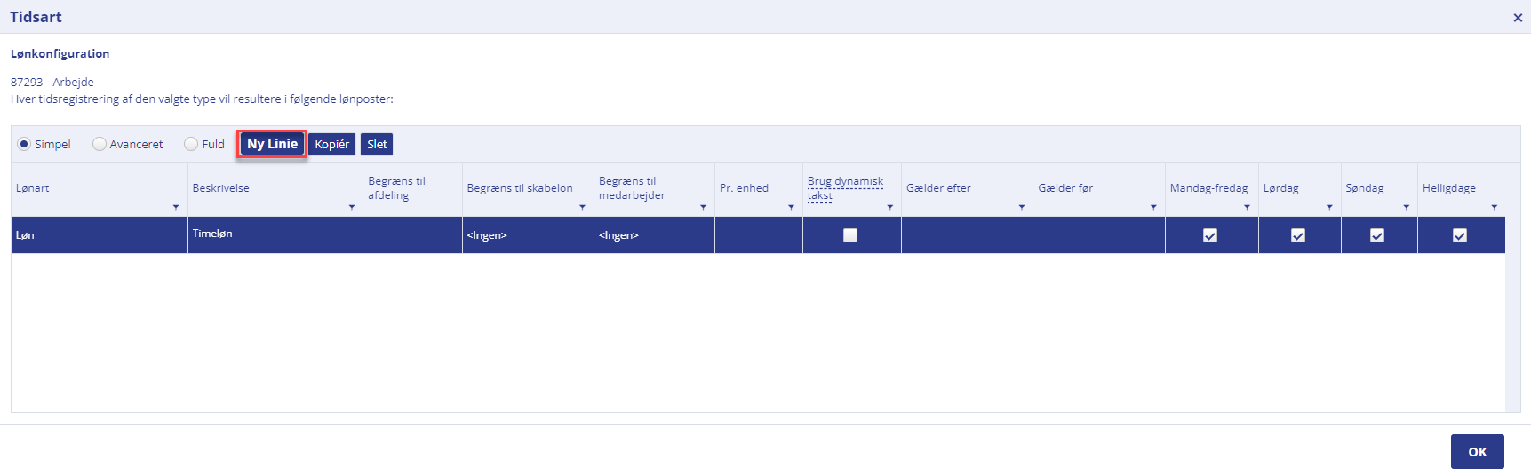Open filter arrow for Lørdag column

[1330, 208]
